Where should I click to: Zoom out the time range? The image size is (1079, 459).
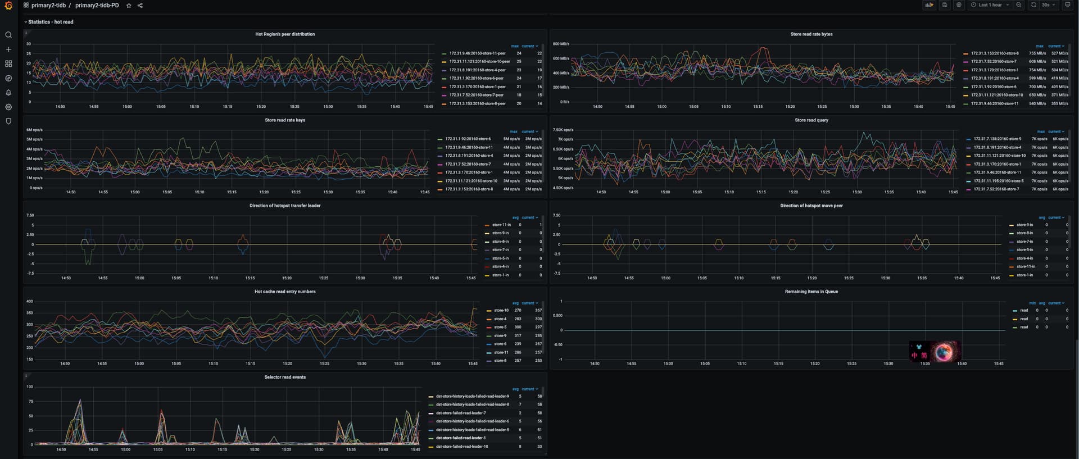click(1019, 5)
